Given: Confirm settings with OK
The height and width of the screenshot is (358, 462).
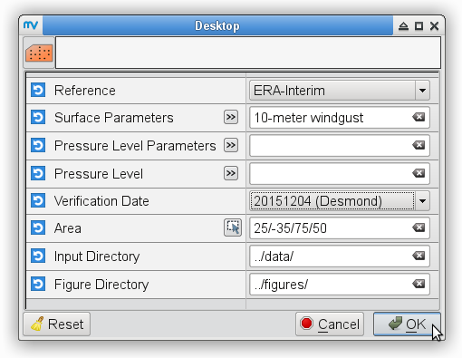Looking at the screenshot, I should coord(407,324).
